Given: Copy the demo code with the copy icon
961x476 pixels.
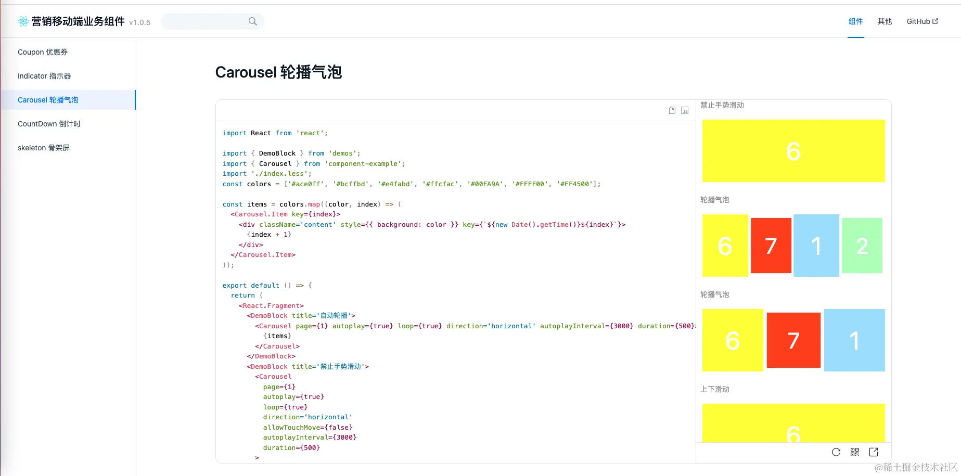Looking at the screenshot, I should (x=672, y=110).
